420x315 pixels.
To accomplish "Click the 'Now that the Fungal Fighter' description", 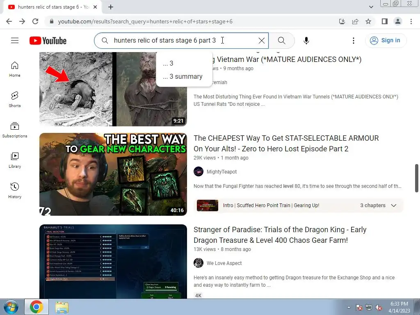I will [297, 186].
